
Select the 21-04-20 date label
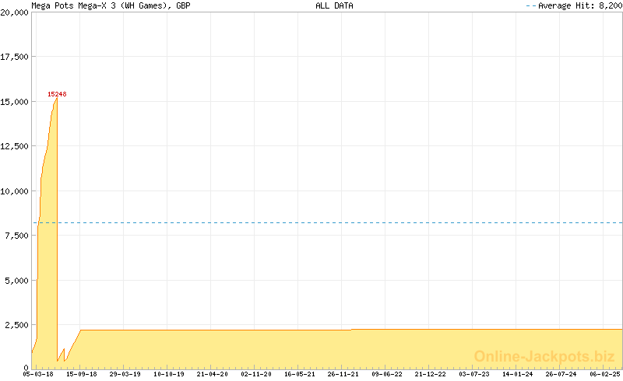pos(213,374)
